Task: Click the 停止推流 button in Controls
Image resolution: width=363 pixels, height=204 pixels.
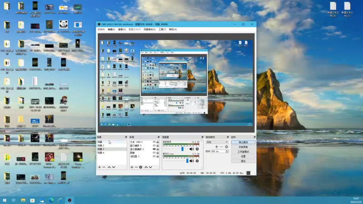Action: (x=243, y=142)
